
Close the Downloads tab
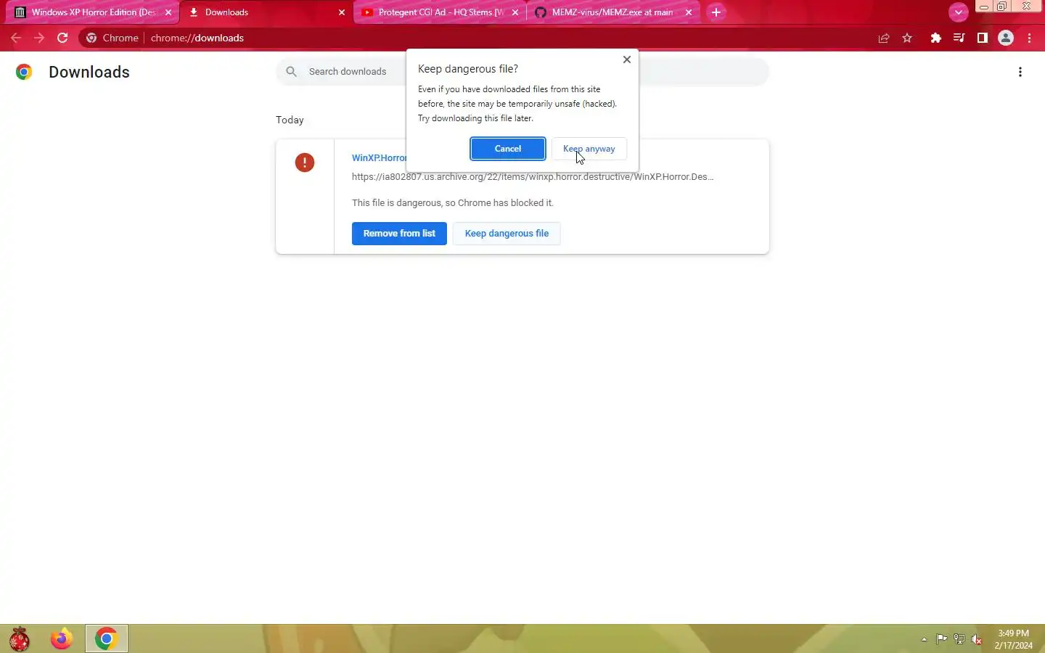(342, 12)
